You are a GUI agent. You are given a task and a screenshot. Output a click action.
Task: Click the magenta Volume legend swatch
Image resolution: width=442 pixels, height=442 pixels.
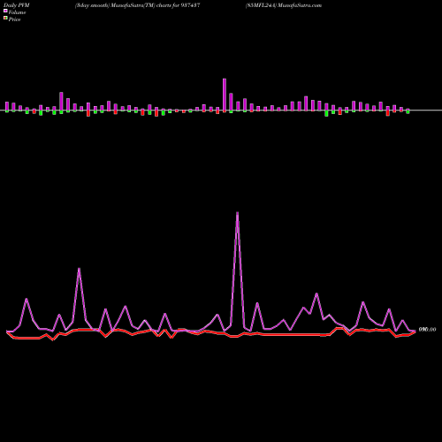click(5, 11)
